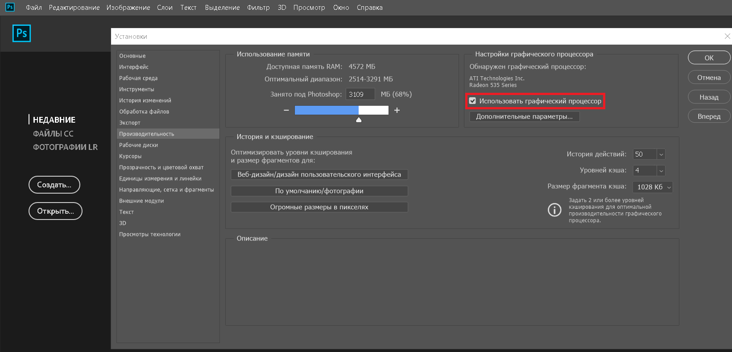This screenshot has width=732, height=352.
Task: Expand the История действий dropdown
Action: (661, 154)
